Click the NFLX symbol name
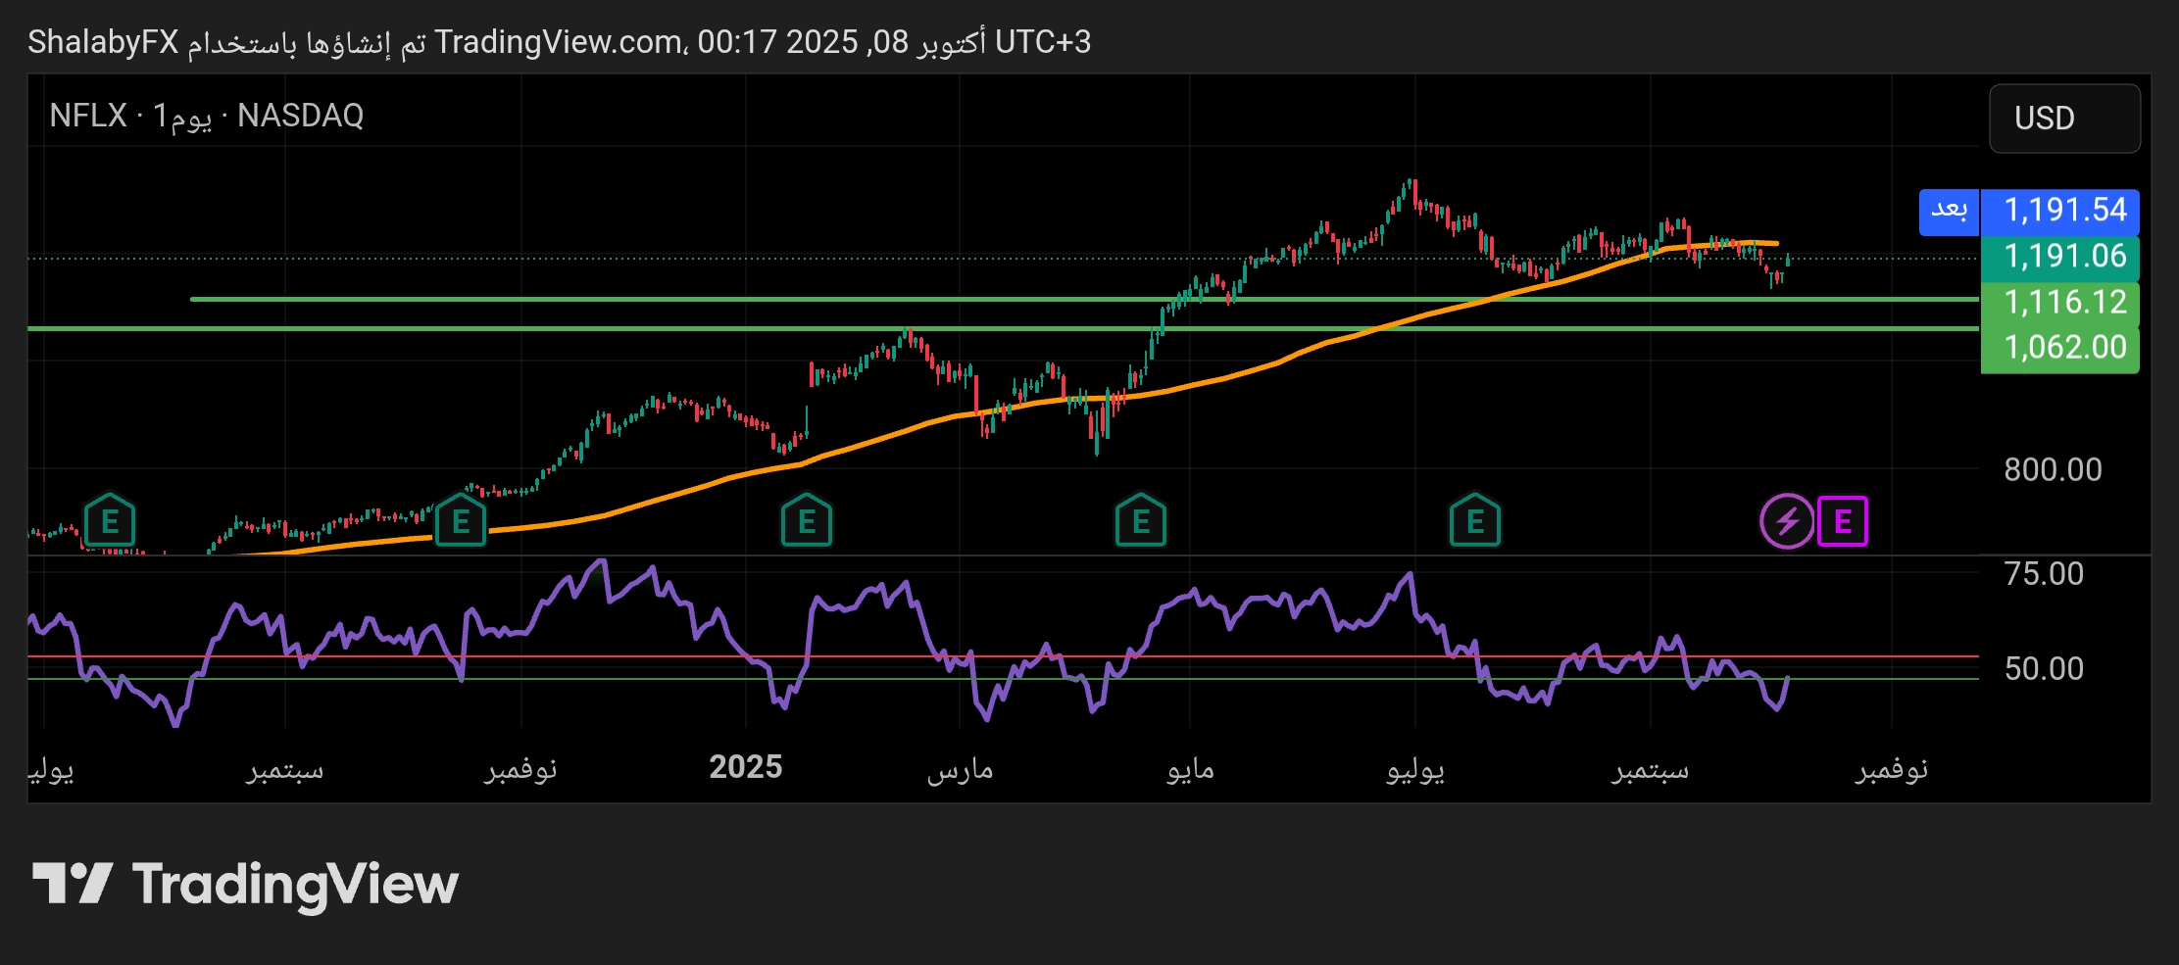 pos(88,116)
